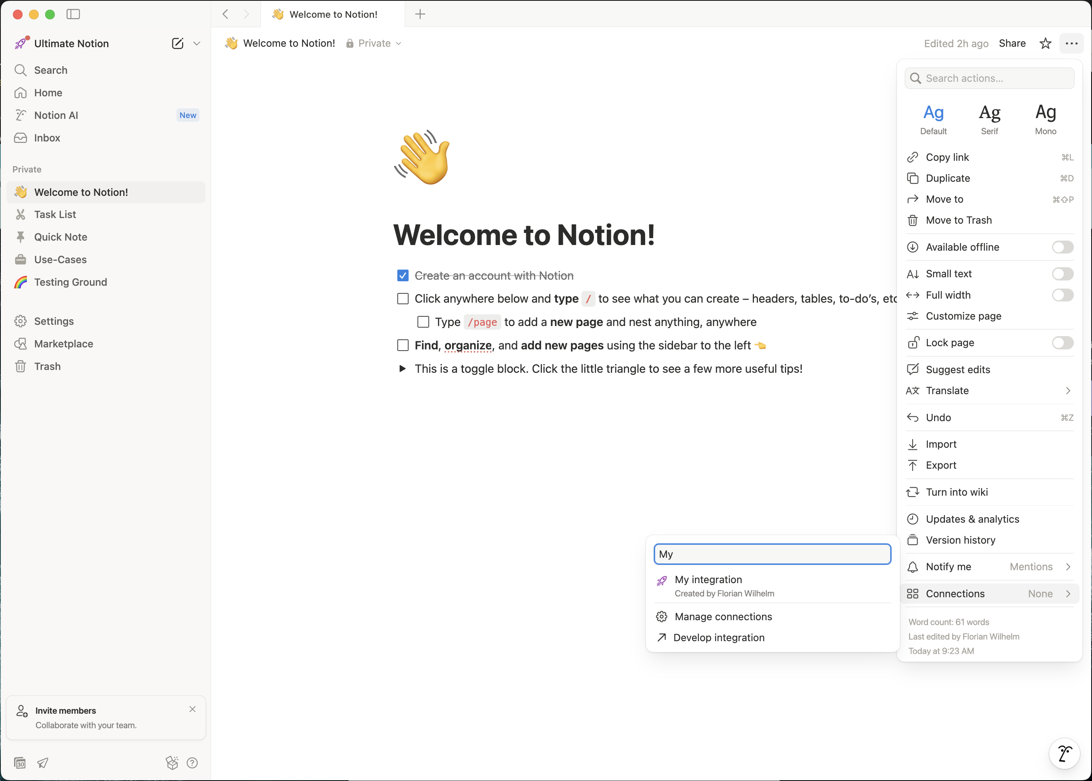The height and width of the screenshot is (781, 1092).
Task: Open Updates & analytics
Action: (x=990, y=519)
